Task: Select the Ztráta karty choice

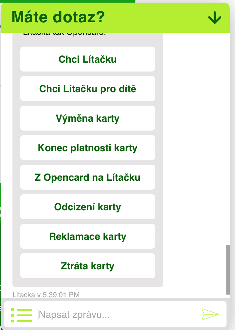Action: [x=87, y=266]
